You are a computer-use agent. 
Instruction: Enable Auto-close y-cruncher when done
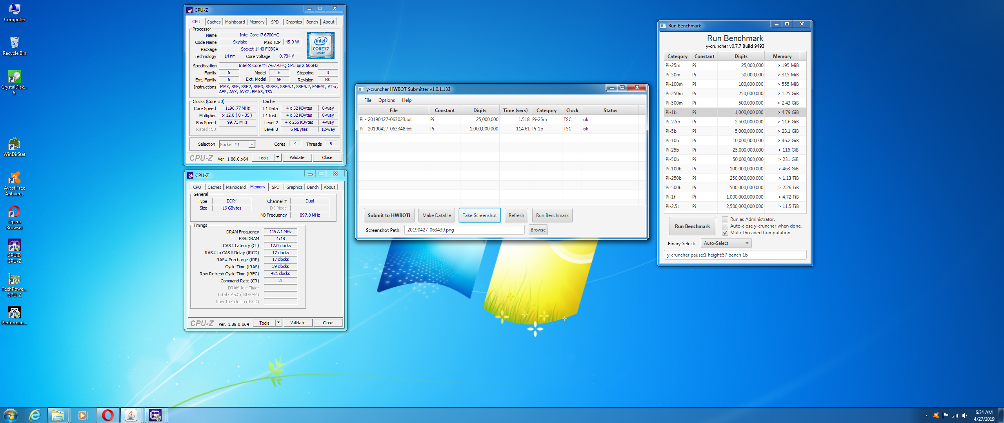click(x=725, y=226)
